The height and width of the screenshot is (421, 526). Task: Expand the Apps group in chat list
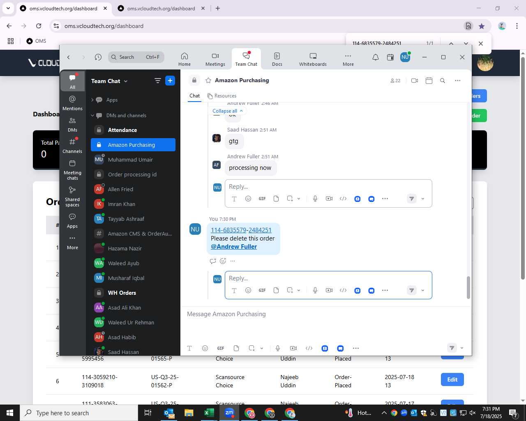coord(92,100)
